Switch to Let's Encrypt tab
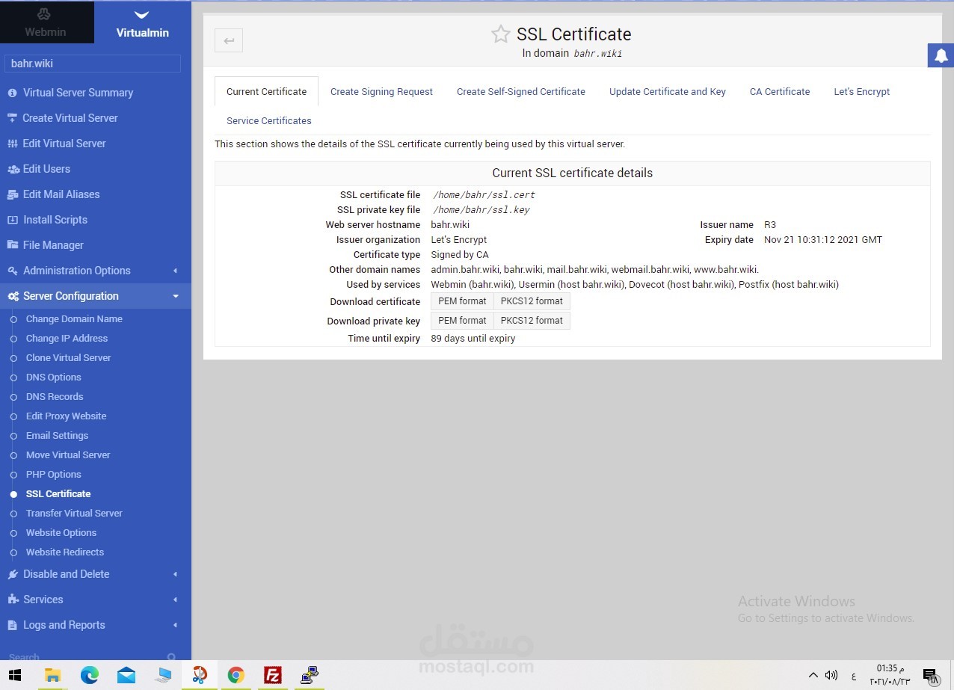The height and width of the screenshot is (690, 954). click(862, 91)
